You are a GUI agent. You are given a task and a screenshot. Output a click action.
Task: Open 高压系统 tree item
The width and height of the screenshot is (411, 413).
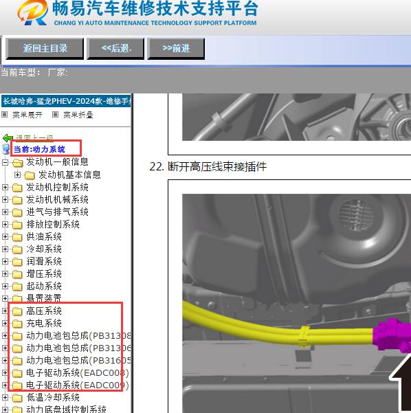pos(44,311)
